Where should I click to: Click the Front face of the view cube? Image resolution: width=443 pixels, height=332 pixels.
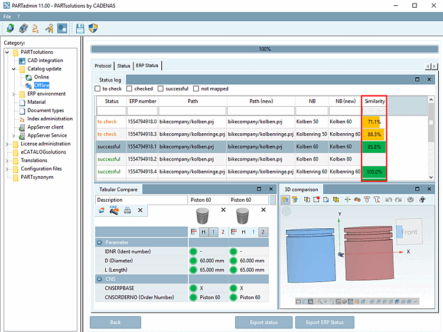pyautogui.click(x=409, y=232)
